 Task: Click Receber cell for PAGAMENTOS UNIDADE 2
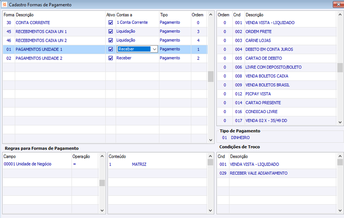(x=124, y=58)
